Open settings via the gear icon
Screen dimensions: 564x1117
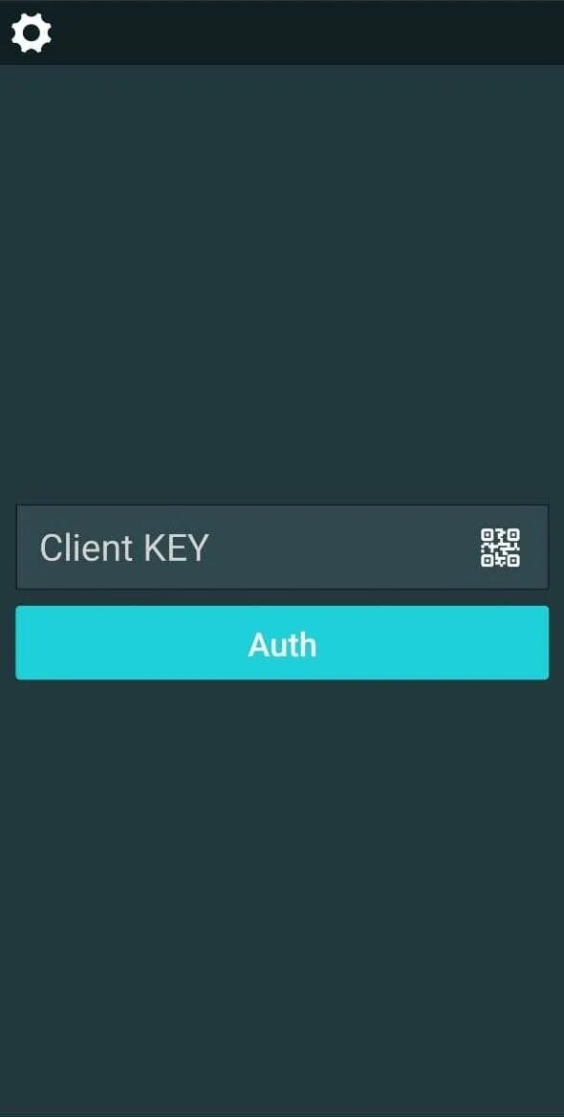tap(32, 32)
